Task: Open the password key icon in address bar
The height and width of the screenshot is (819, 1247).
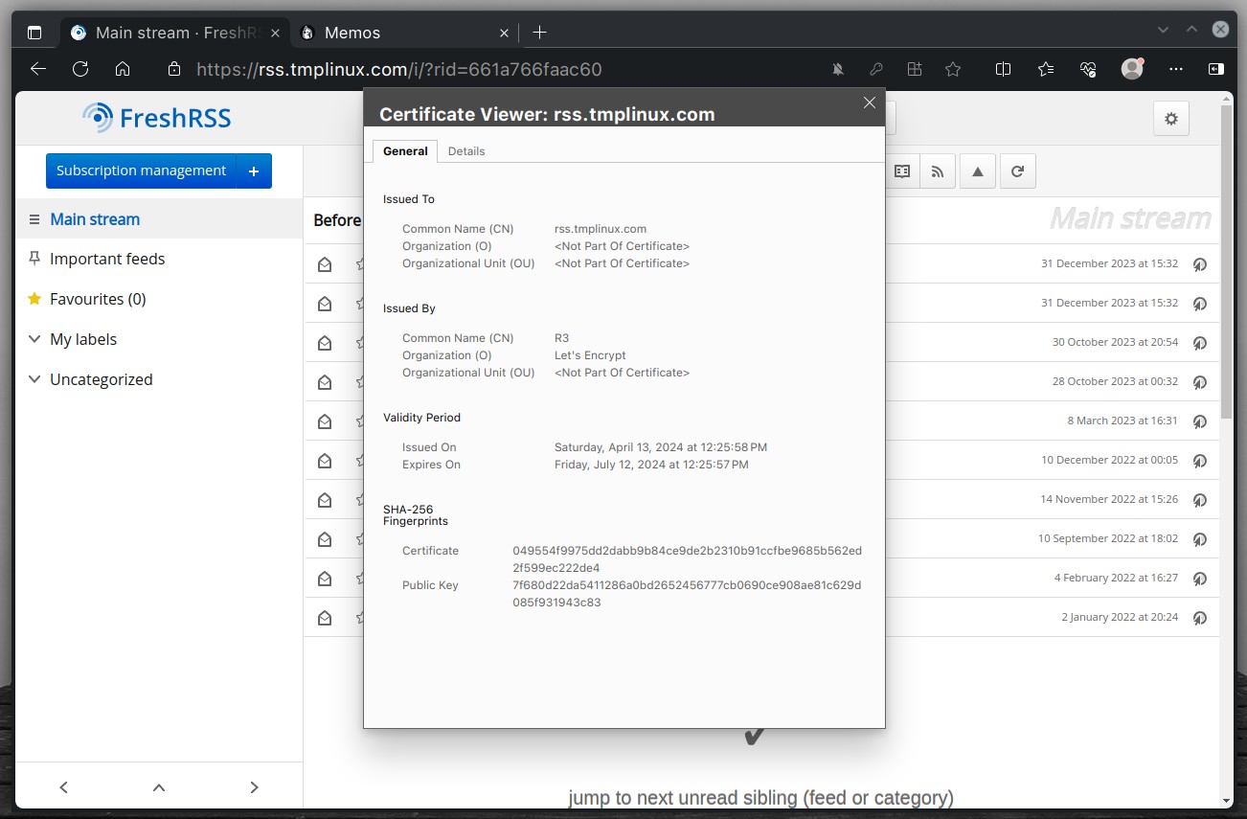Action: pos(875,69)
